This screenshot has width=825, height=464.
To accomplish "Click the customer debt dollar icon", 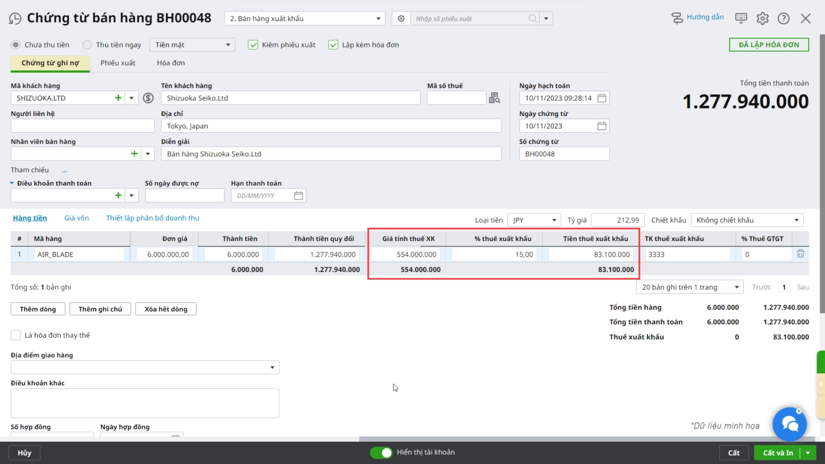I will pyautogui.click(x=148, y=98).
